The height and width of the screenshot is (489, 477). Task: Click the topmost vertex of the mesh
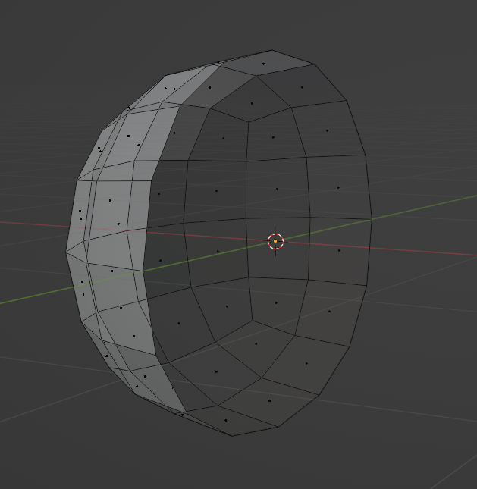pyautogui.click(x=271, y=51)
